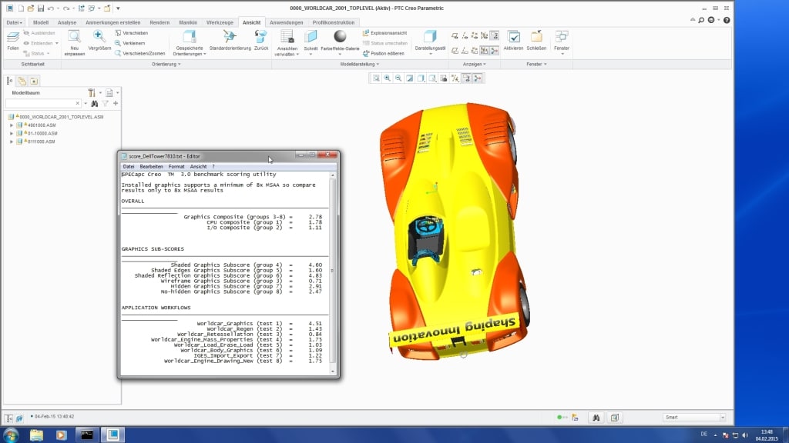Toggle coordinate system display in Anzeigen group

(x=484, y=35)
